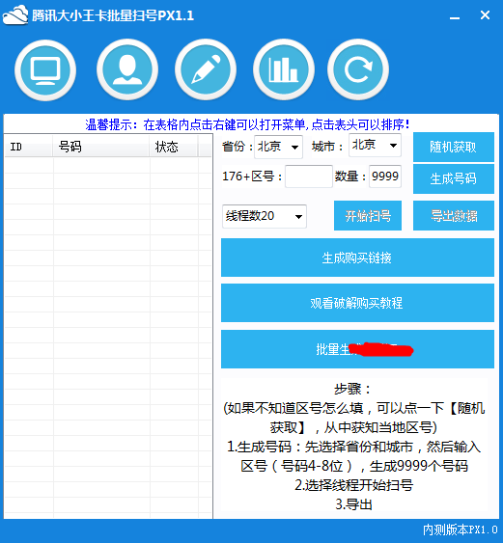Click the 随机获取 button

coord(454,147)
